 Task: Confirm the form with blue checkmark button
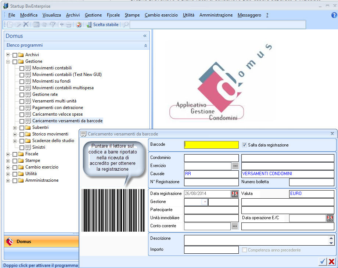pyautogui.click(x=323, y=261)
